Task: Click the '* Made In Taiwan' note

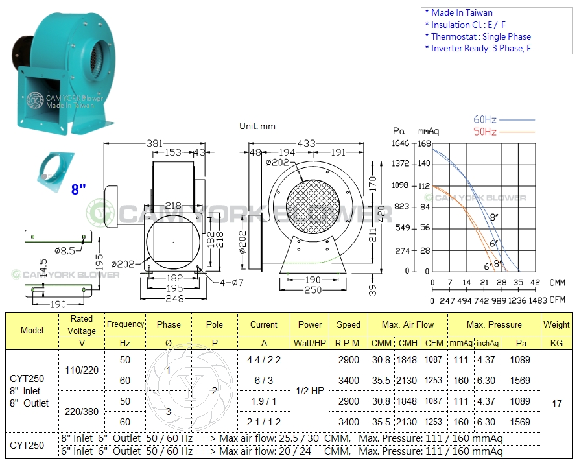Action: pyautogui.click(x=459, y=12)
